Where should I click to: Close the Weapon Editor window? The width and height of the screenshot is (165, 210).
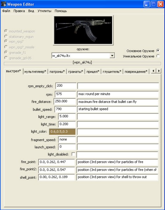coord(160,4)
